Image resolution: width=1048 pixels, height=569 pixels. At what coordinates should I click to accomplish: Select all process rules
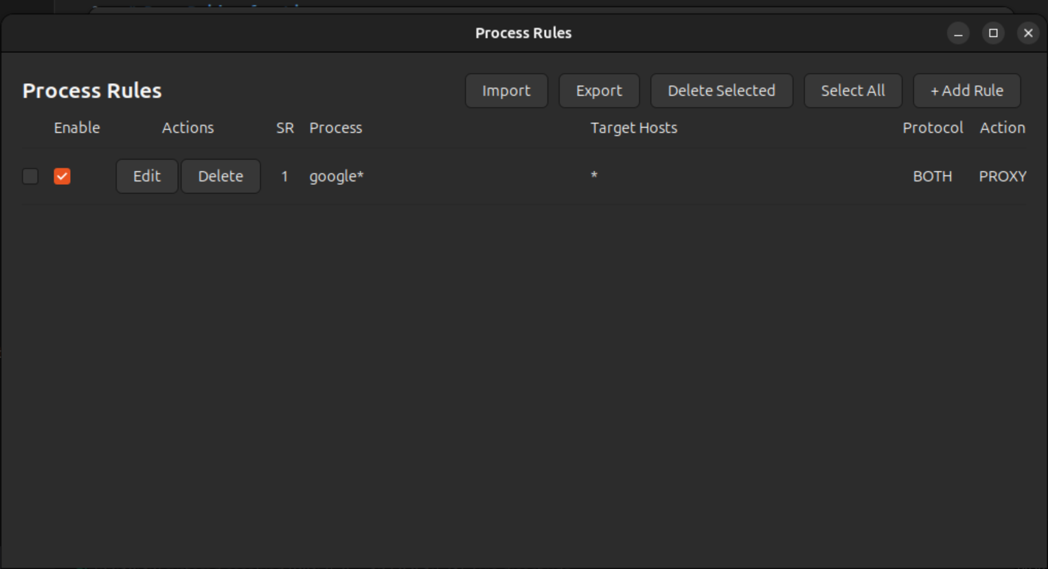point(852,90)
